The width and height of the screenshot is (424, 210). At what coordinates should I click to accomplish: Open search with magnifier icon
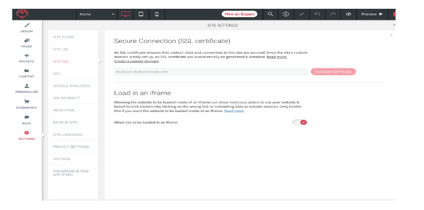270,14
